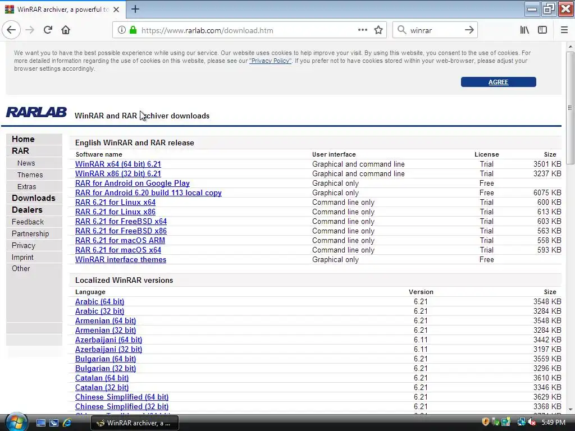Open Privacy in the sidebar

[24, 246]
